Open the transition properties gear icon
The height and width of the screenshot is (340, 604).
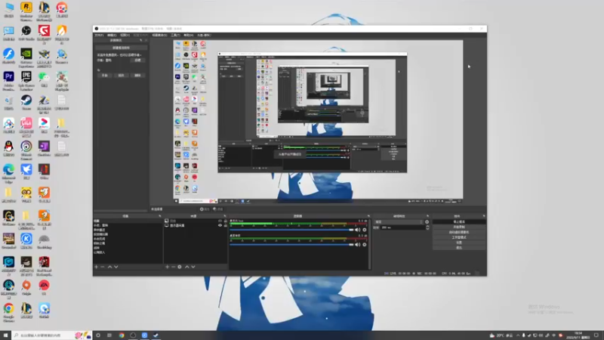pyautogui.click(x=427, y=222)
